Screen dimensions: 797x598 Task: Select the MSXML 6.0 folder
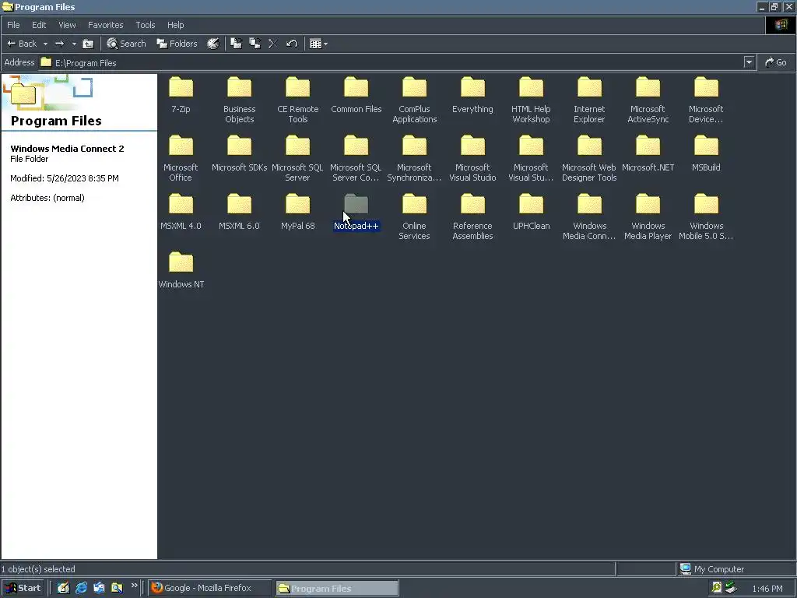tap(240, 213)
